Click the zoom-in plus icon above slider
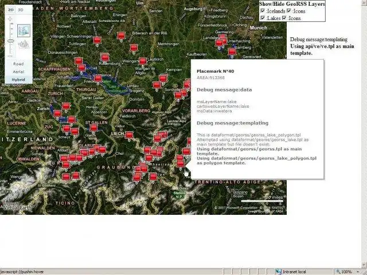Image resolution: width=367 pixels, height=275 pixels. click(10, 19)
